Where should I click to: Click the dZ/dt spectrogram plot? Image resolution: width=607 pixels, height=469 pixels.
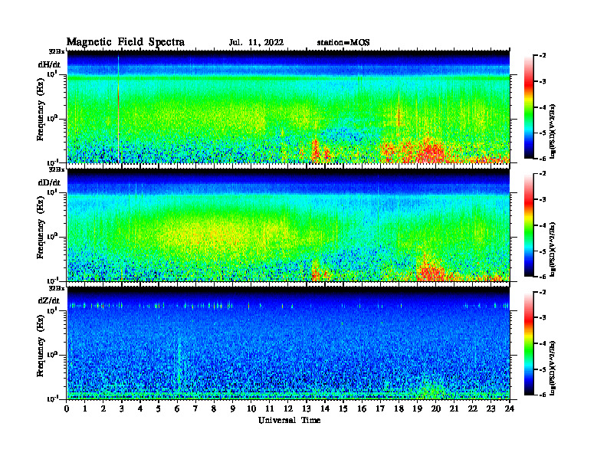pos(288,343)
